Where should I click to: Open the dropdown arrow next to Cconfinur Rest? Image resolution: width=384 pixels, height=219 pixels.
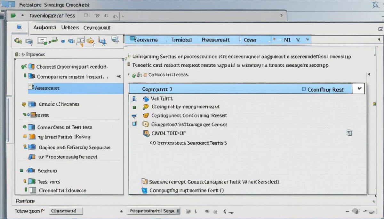[359, 89]
